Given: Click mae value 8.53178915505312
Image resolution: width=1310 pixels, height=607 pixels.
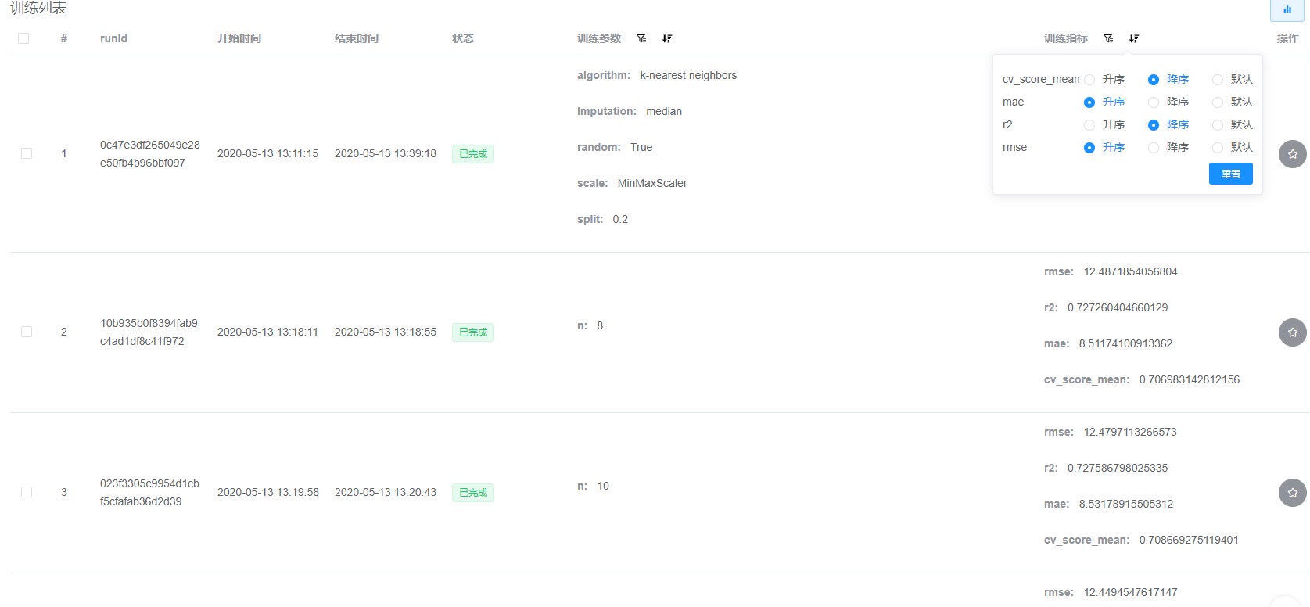Looking at the screenshot, I should (1126, 505).
